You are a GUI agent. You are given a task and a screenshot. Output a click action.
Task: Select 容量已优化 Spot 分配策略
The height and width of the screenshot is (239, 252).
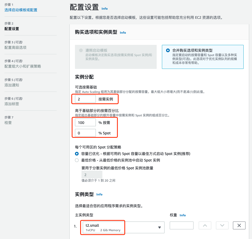point(77,154)
